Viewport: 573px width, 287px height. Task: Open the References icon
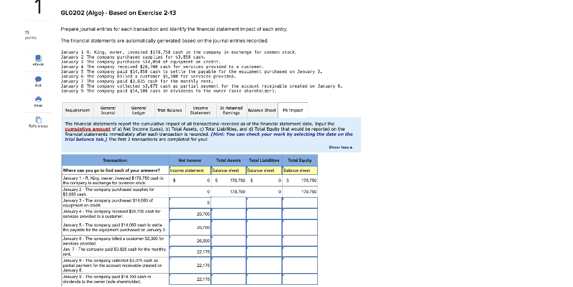click(39, 120)
